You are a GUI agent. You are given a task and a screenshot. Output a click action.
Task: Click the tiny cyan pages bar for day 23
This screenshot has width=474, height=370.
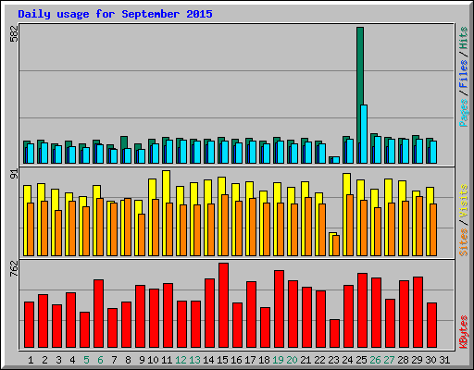tap(336, 160)
